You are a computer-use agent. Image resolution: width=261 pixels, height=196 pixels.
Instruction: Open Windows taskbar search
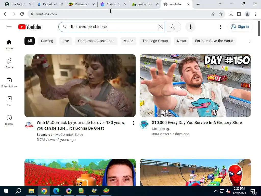click(x=18, y=191)
